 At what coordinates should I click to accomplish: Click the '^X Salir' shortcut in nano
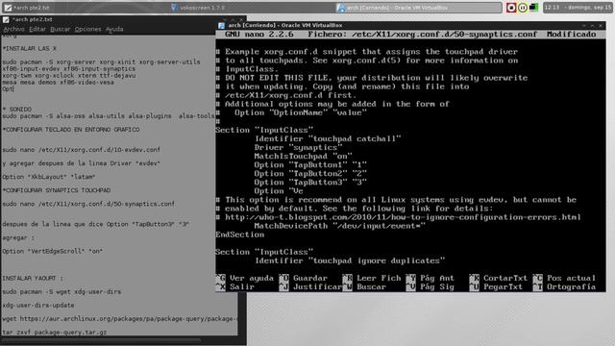coord(234,286)
